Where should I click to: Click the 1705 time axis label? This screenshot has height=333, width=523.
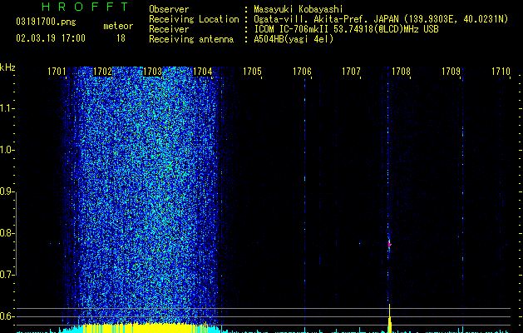(x=252, y=72)
